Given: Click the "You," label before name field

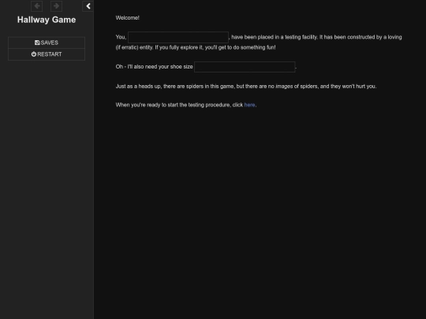Looking at the screenshot, I should 121,37.
